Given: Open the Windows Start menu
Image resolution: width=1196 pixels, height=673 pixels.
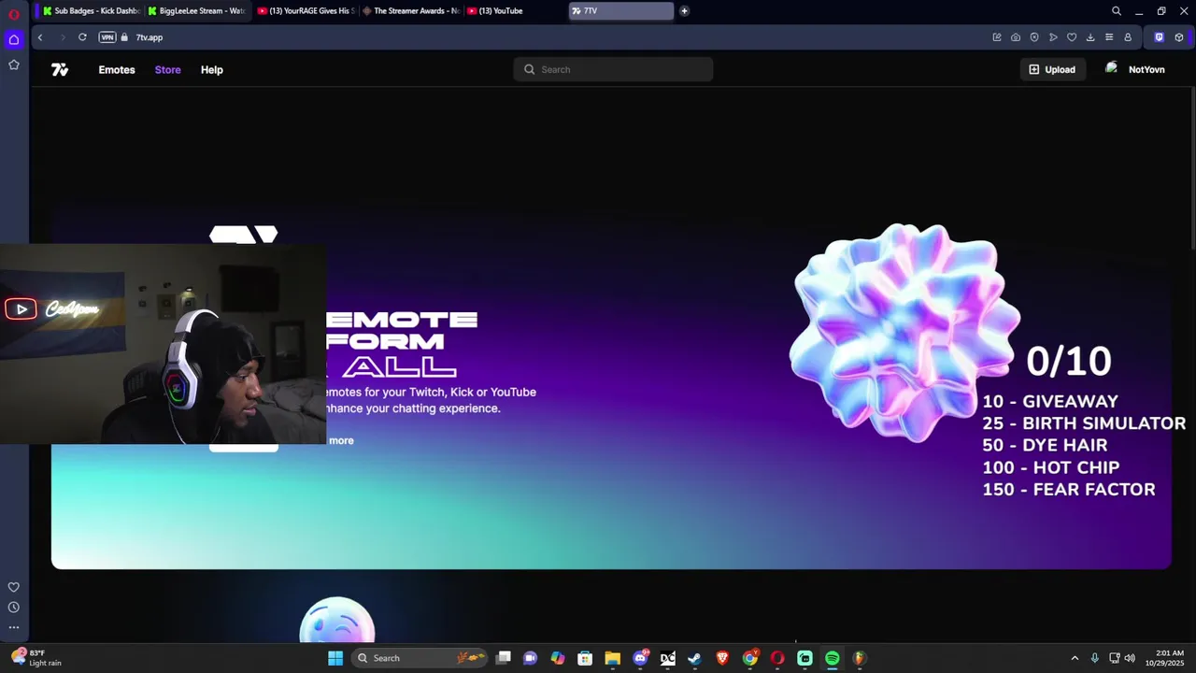Looking at the screenshot, I should 335,658.
